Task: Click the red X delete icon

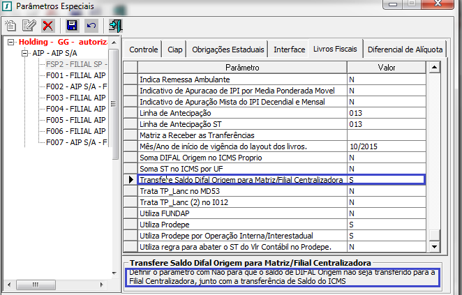Action: click(48, 26)
